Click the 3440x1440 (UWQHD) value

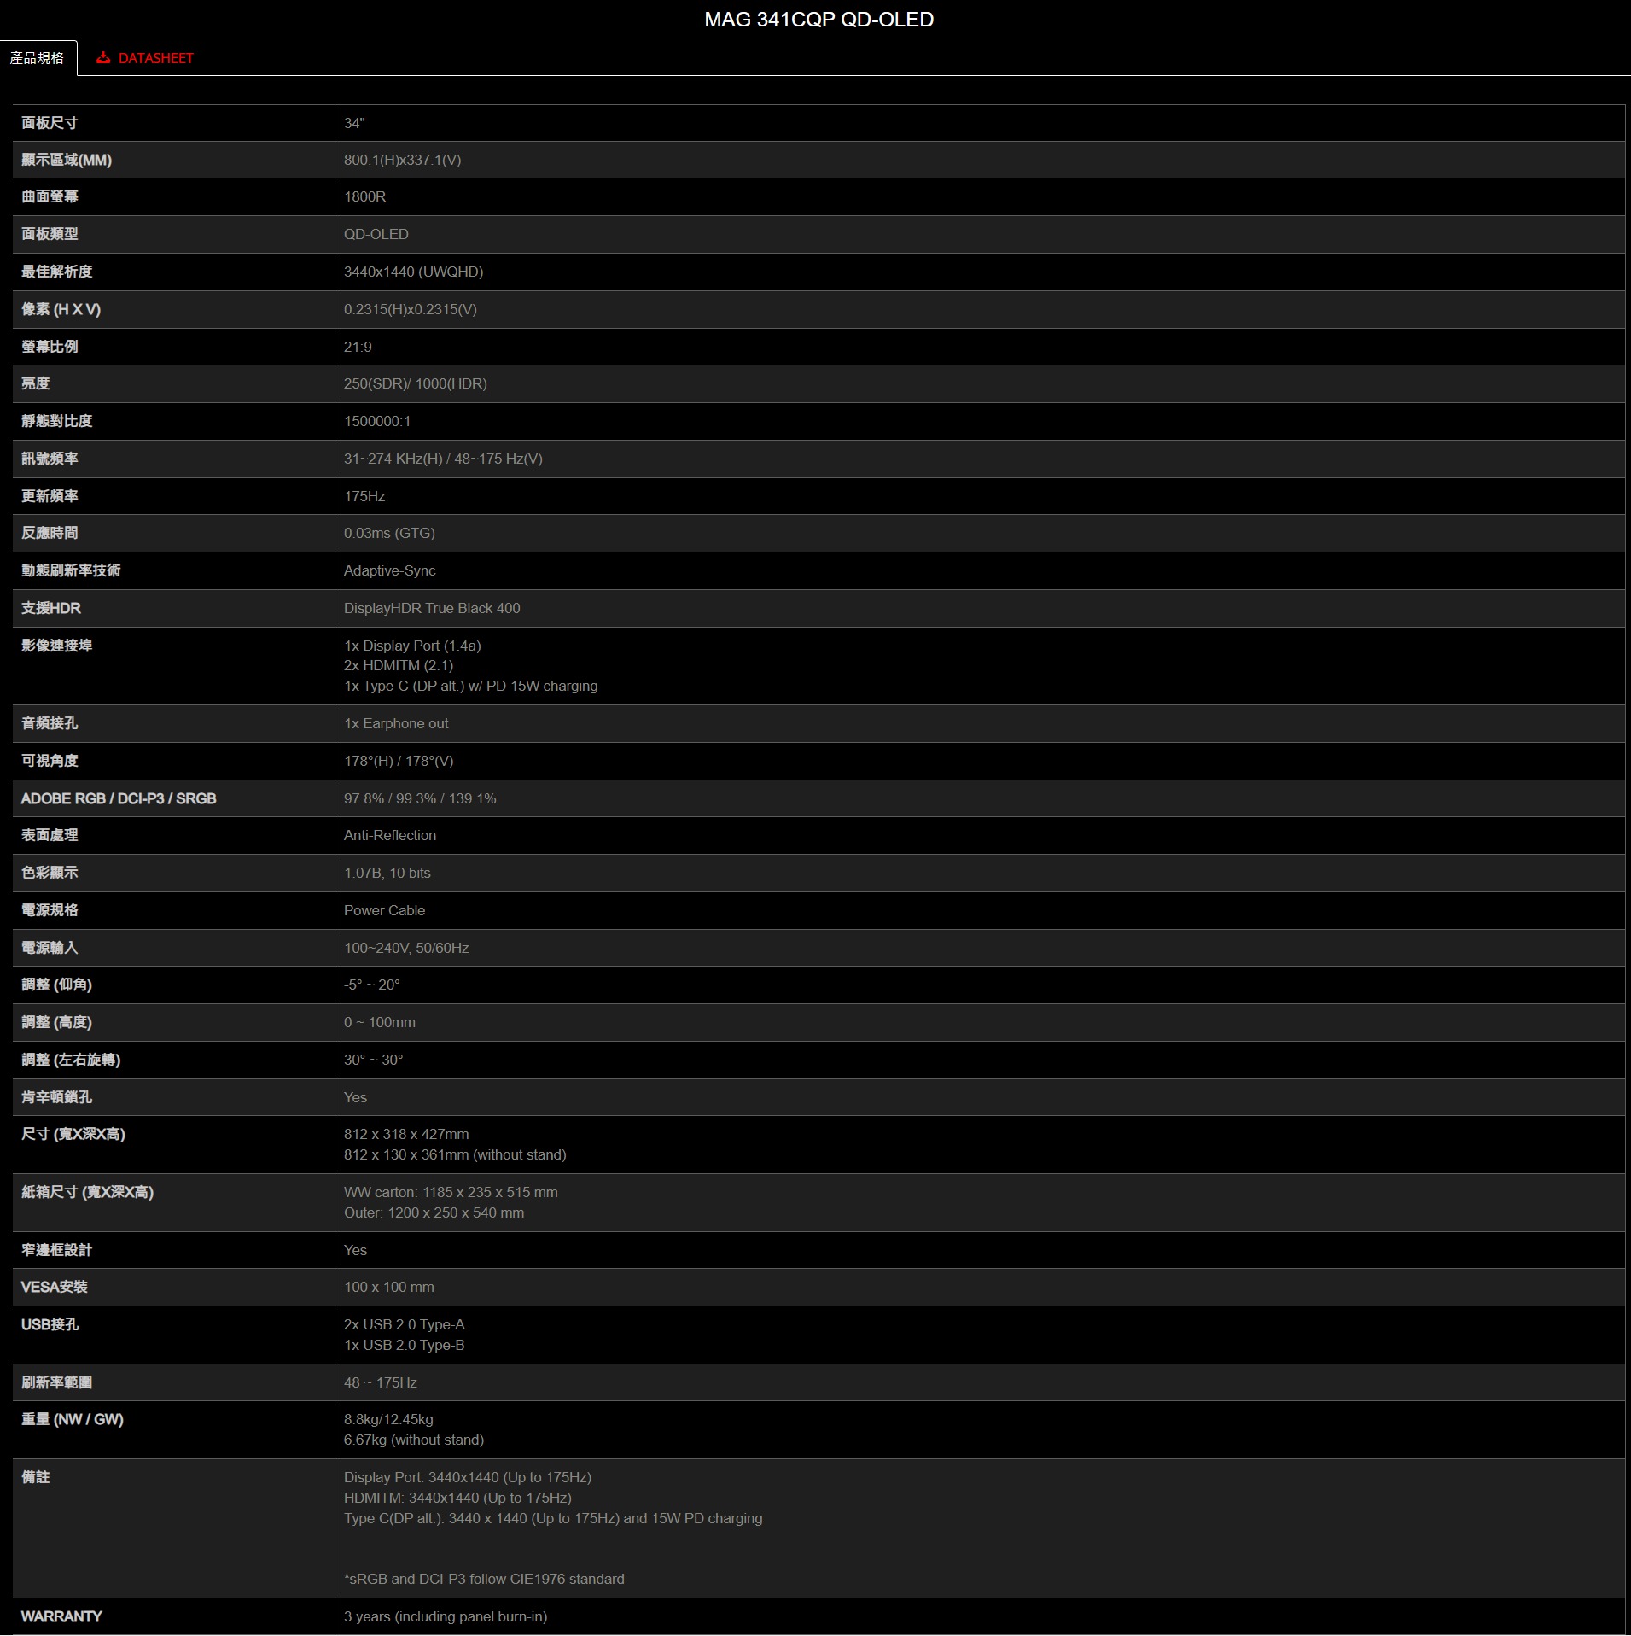coord(413,272)
